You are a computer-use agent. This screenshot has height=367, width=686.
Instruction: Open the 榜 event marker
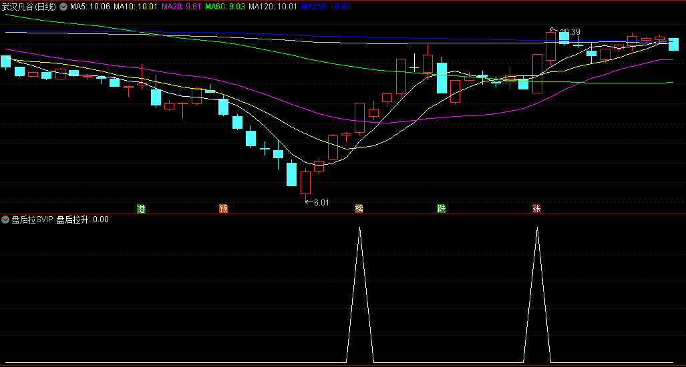tap(359, 209)
